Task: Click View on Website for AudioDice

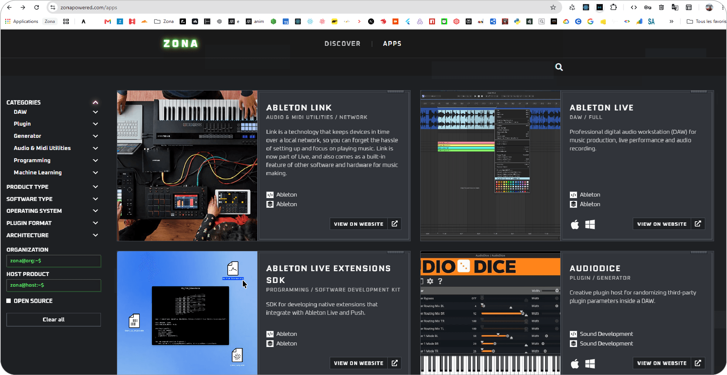Action: 662,363
